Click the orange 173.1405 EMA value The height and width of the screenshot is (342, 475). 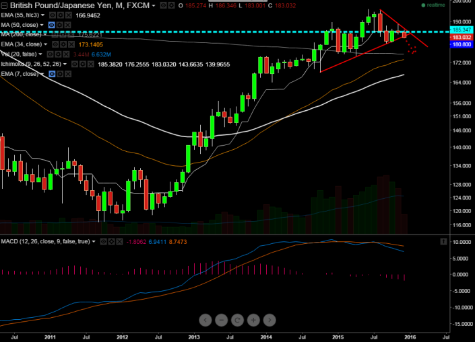91,45
